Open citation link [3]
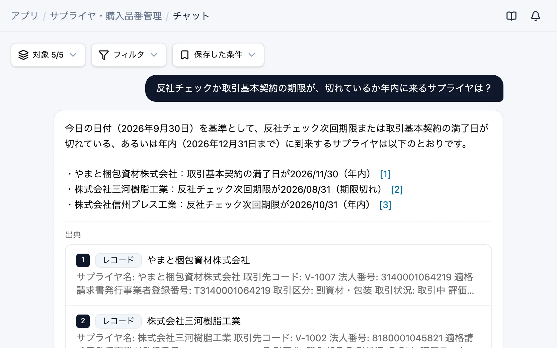The width and height of the screenshot is (557, 348). pyautogui.click(x=385, y=205)
